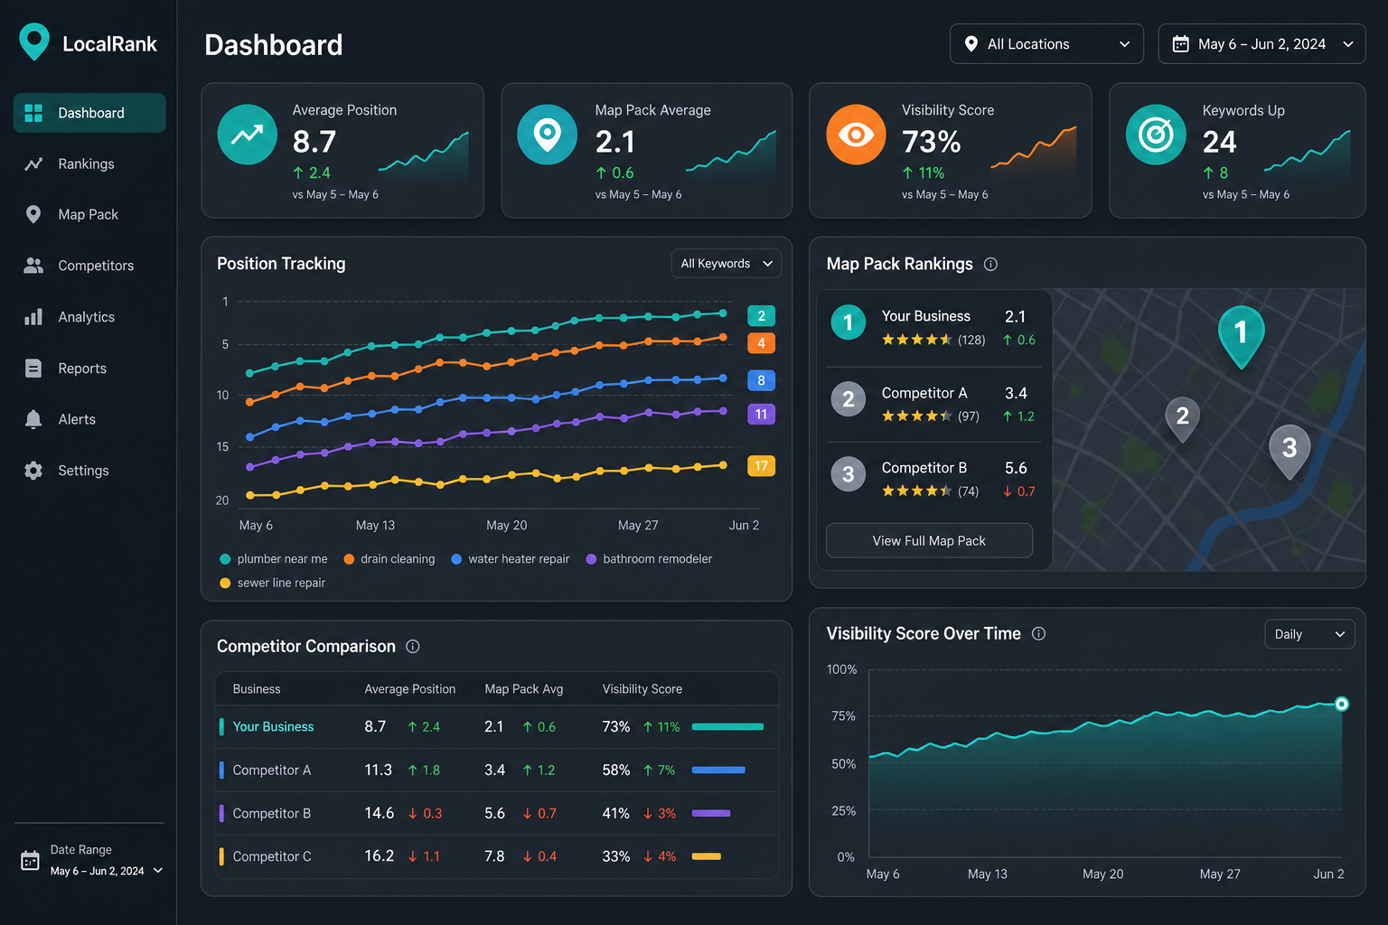Image resolution: width=1388 pixels, height=925 pixels.
Task: Click the Map Pack Avg column header
Action: point(523,688)
